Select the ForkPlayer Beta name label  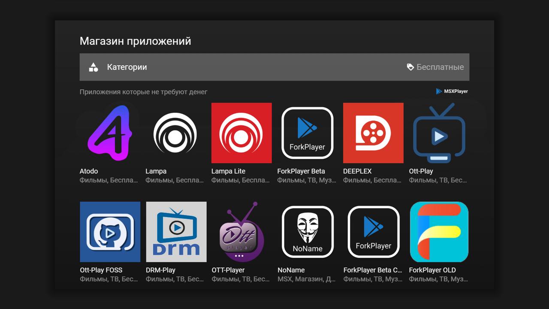(x=301, y=171)
